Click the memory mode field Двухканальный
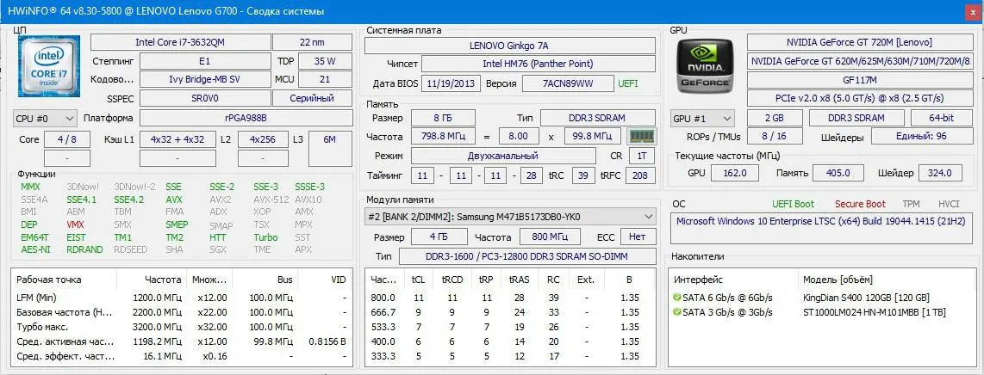 click(503, 156)
